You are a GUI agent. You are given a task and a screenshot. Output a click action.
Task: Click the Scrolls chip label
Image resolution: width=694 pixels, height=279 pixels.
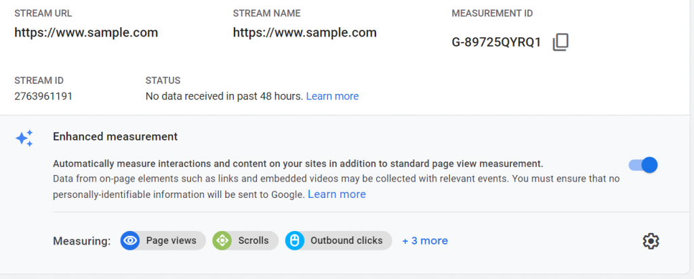click(253, 240)
